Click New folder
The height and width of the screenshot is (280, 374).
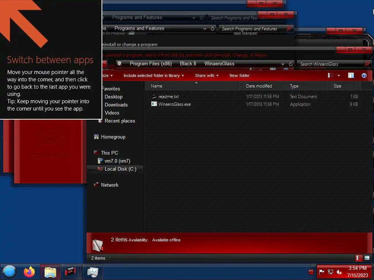point(240,75)
